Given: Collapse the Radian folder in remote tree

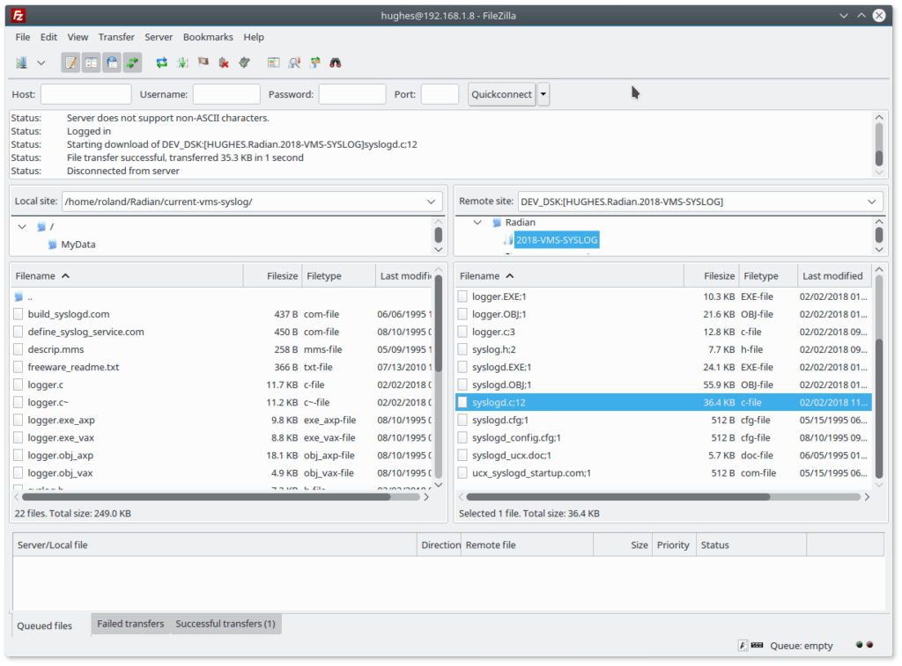Looking at the screenshot, I should pyautogui.click(x=477, y=223).
